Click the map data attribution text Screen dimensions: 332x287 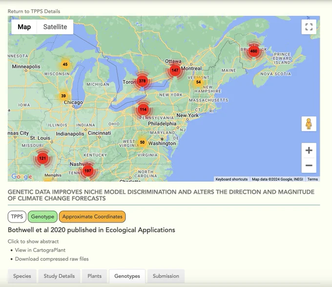pos(277,179)
